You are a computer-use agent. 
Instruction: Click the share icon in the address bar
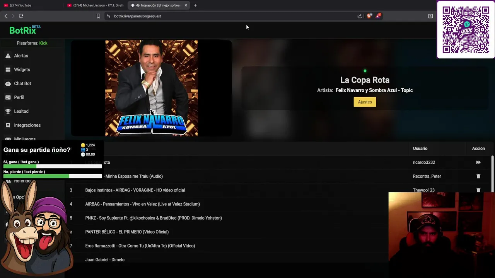coord(360,16)
